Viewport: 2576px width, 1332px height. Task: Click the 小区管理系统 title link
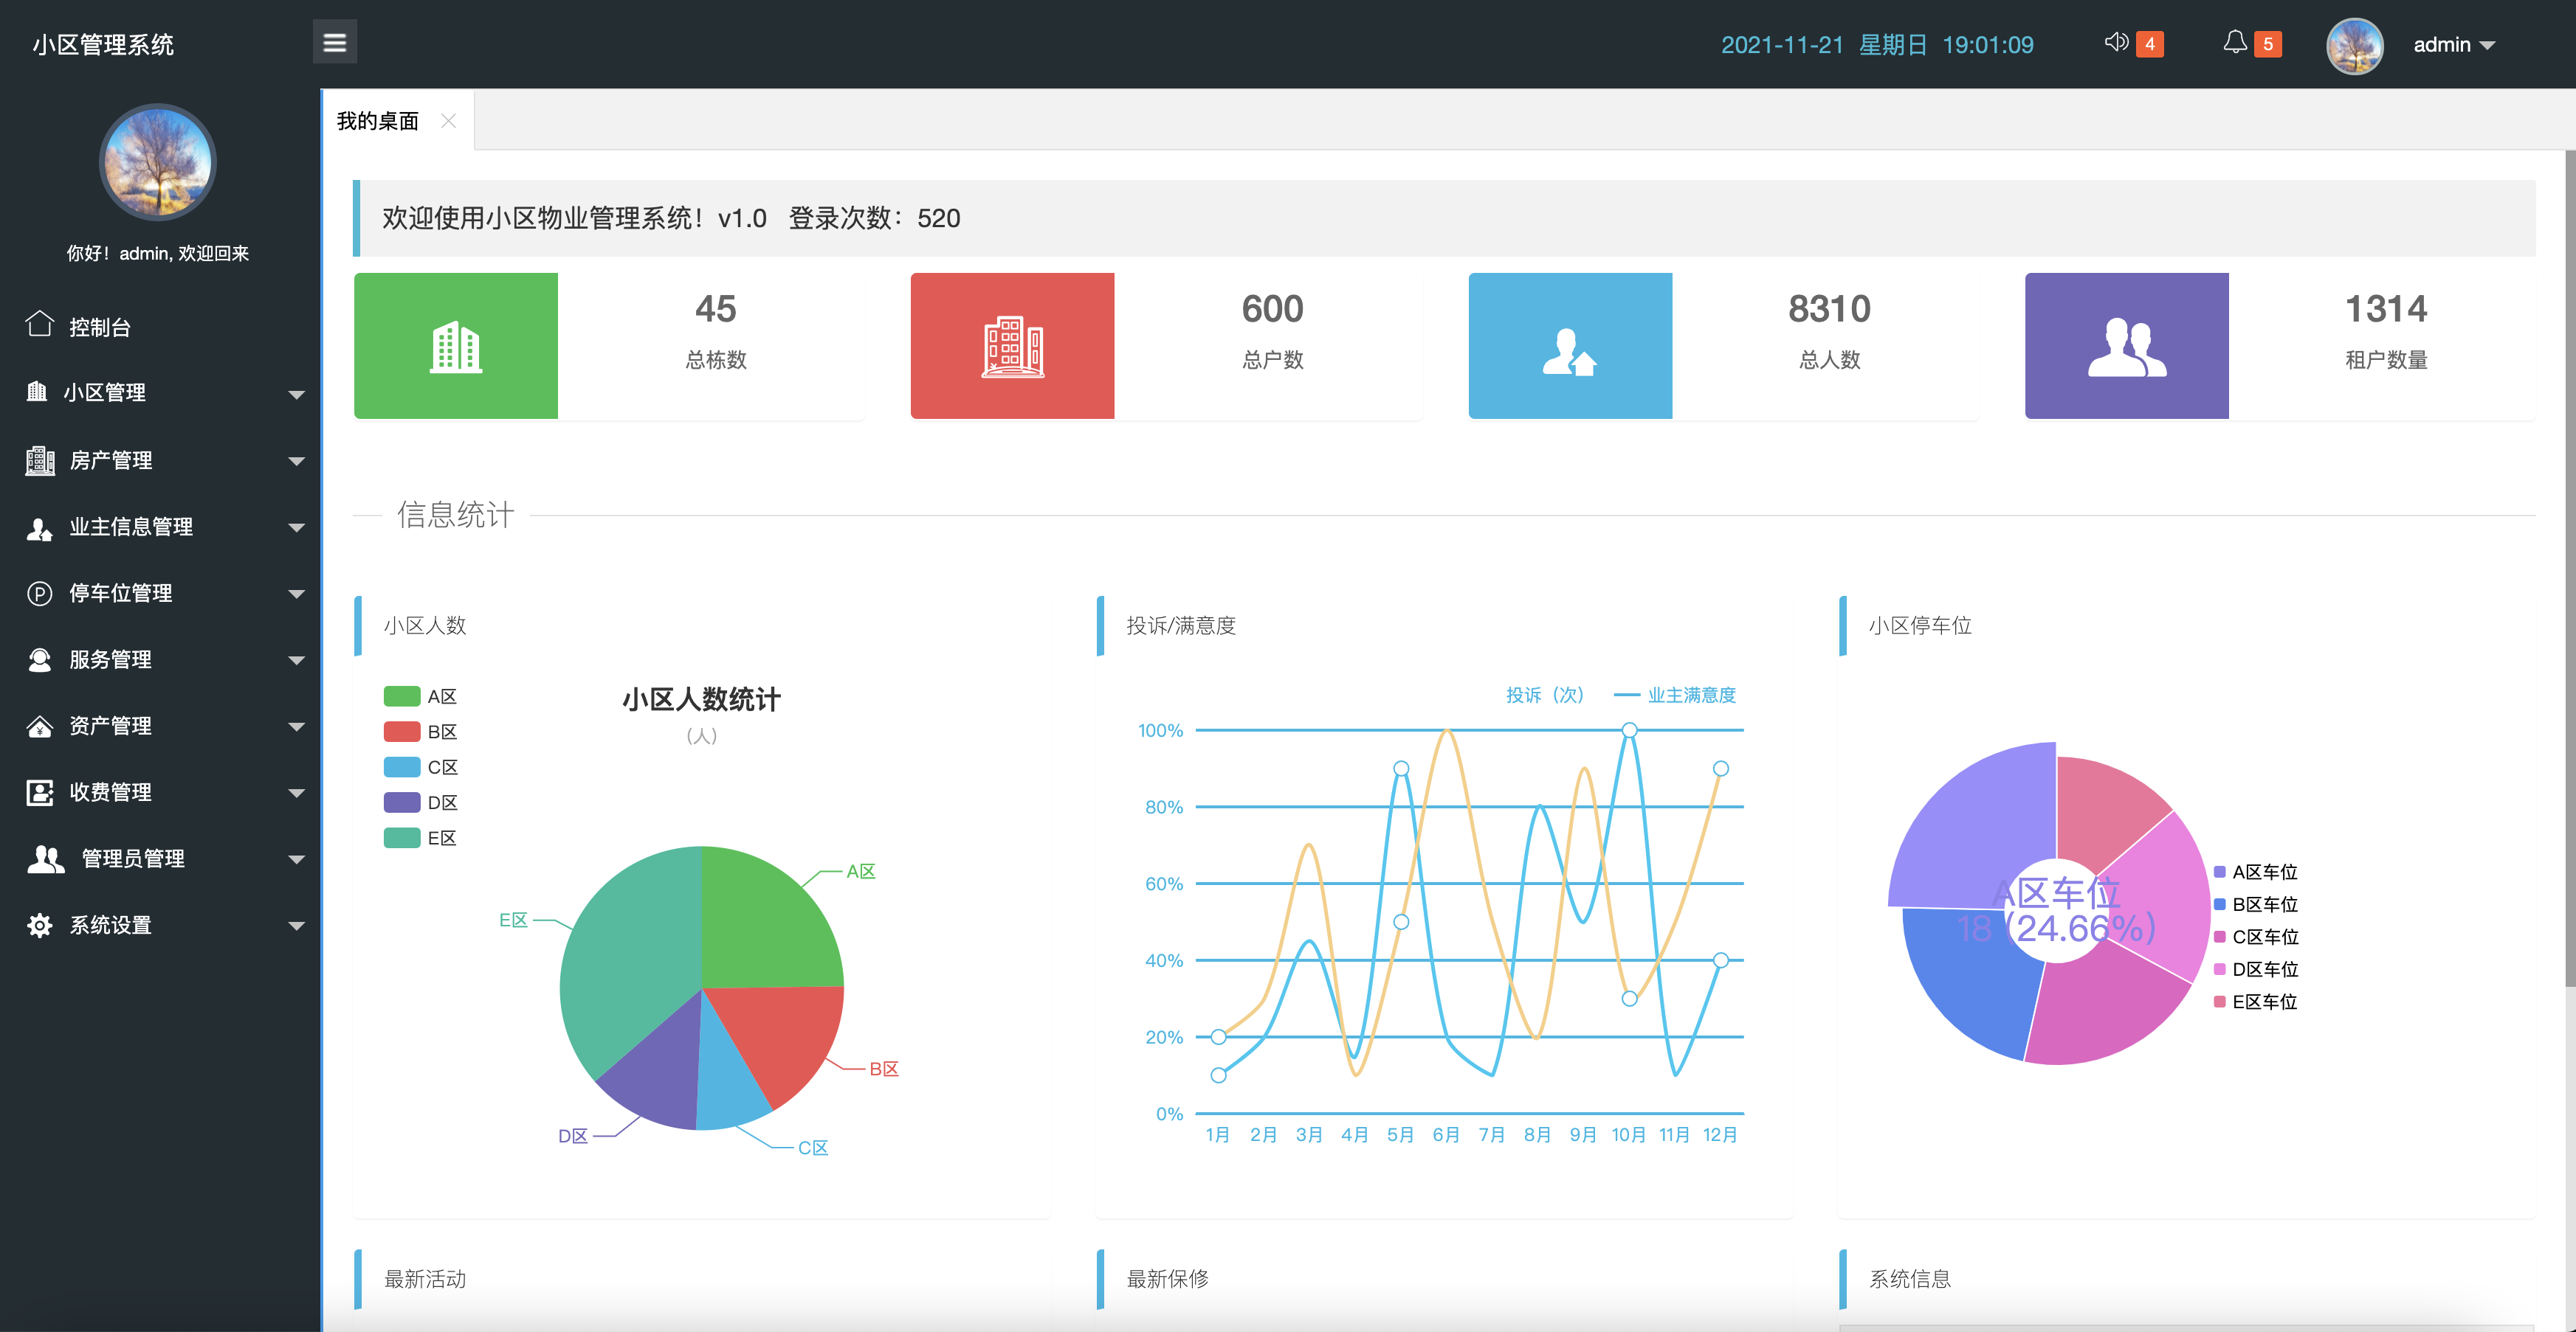[103, 45]
